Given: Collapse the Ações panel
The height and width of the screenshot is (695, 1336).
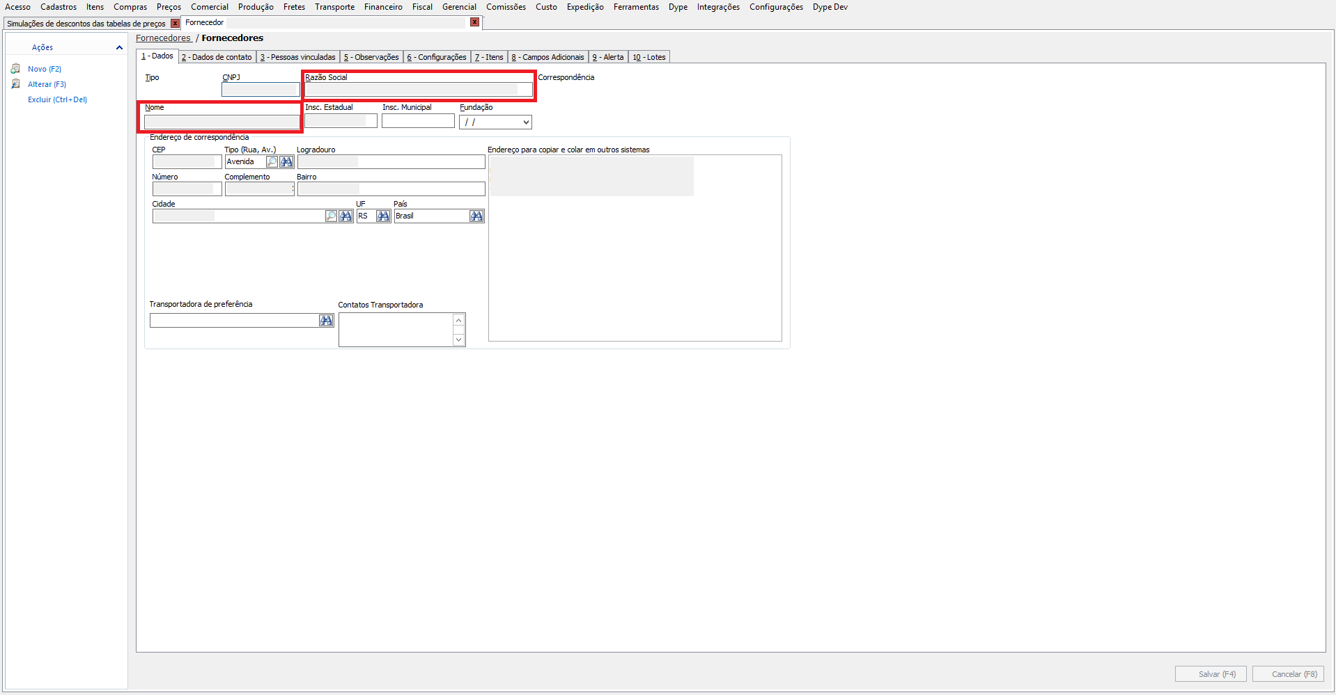Looking at the screenshot, I should tap(119, 47).
